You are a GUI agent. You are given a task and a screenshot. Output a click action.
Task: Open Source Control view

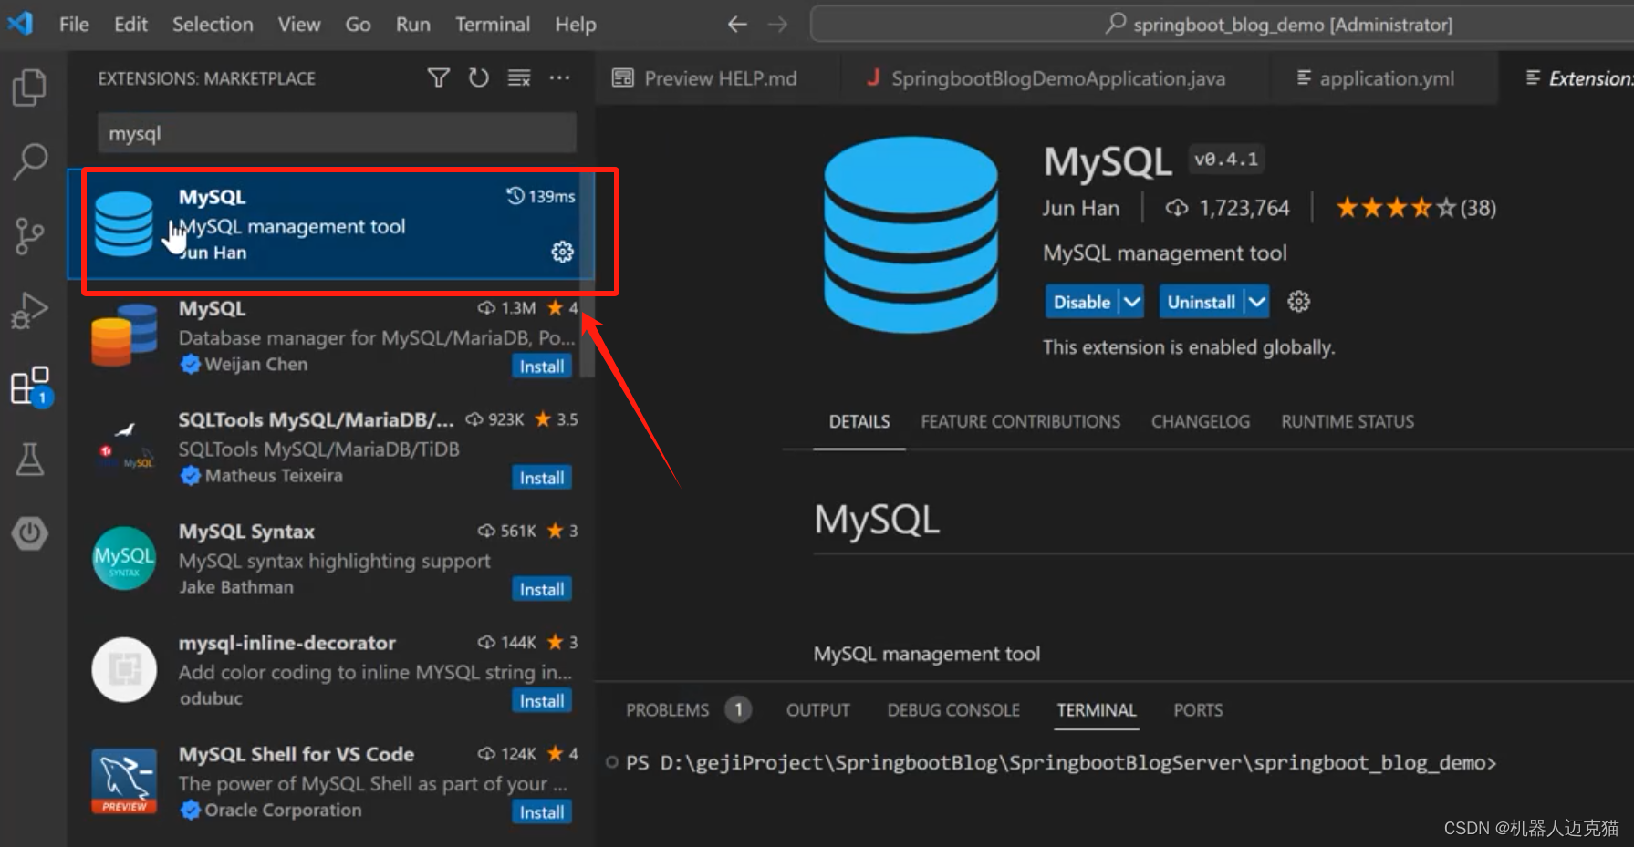tap(29, 236)
